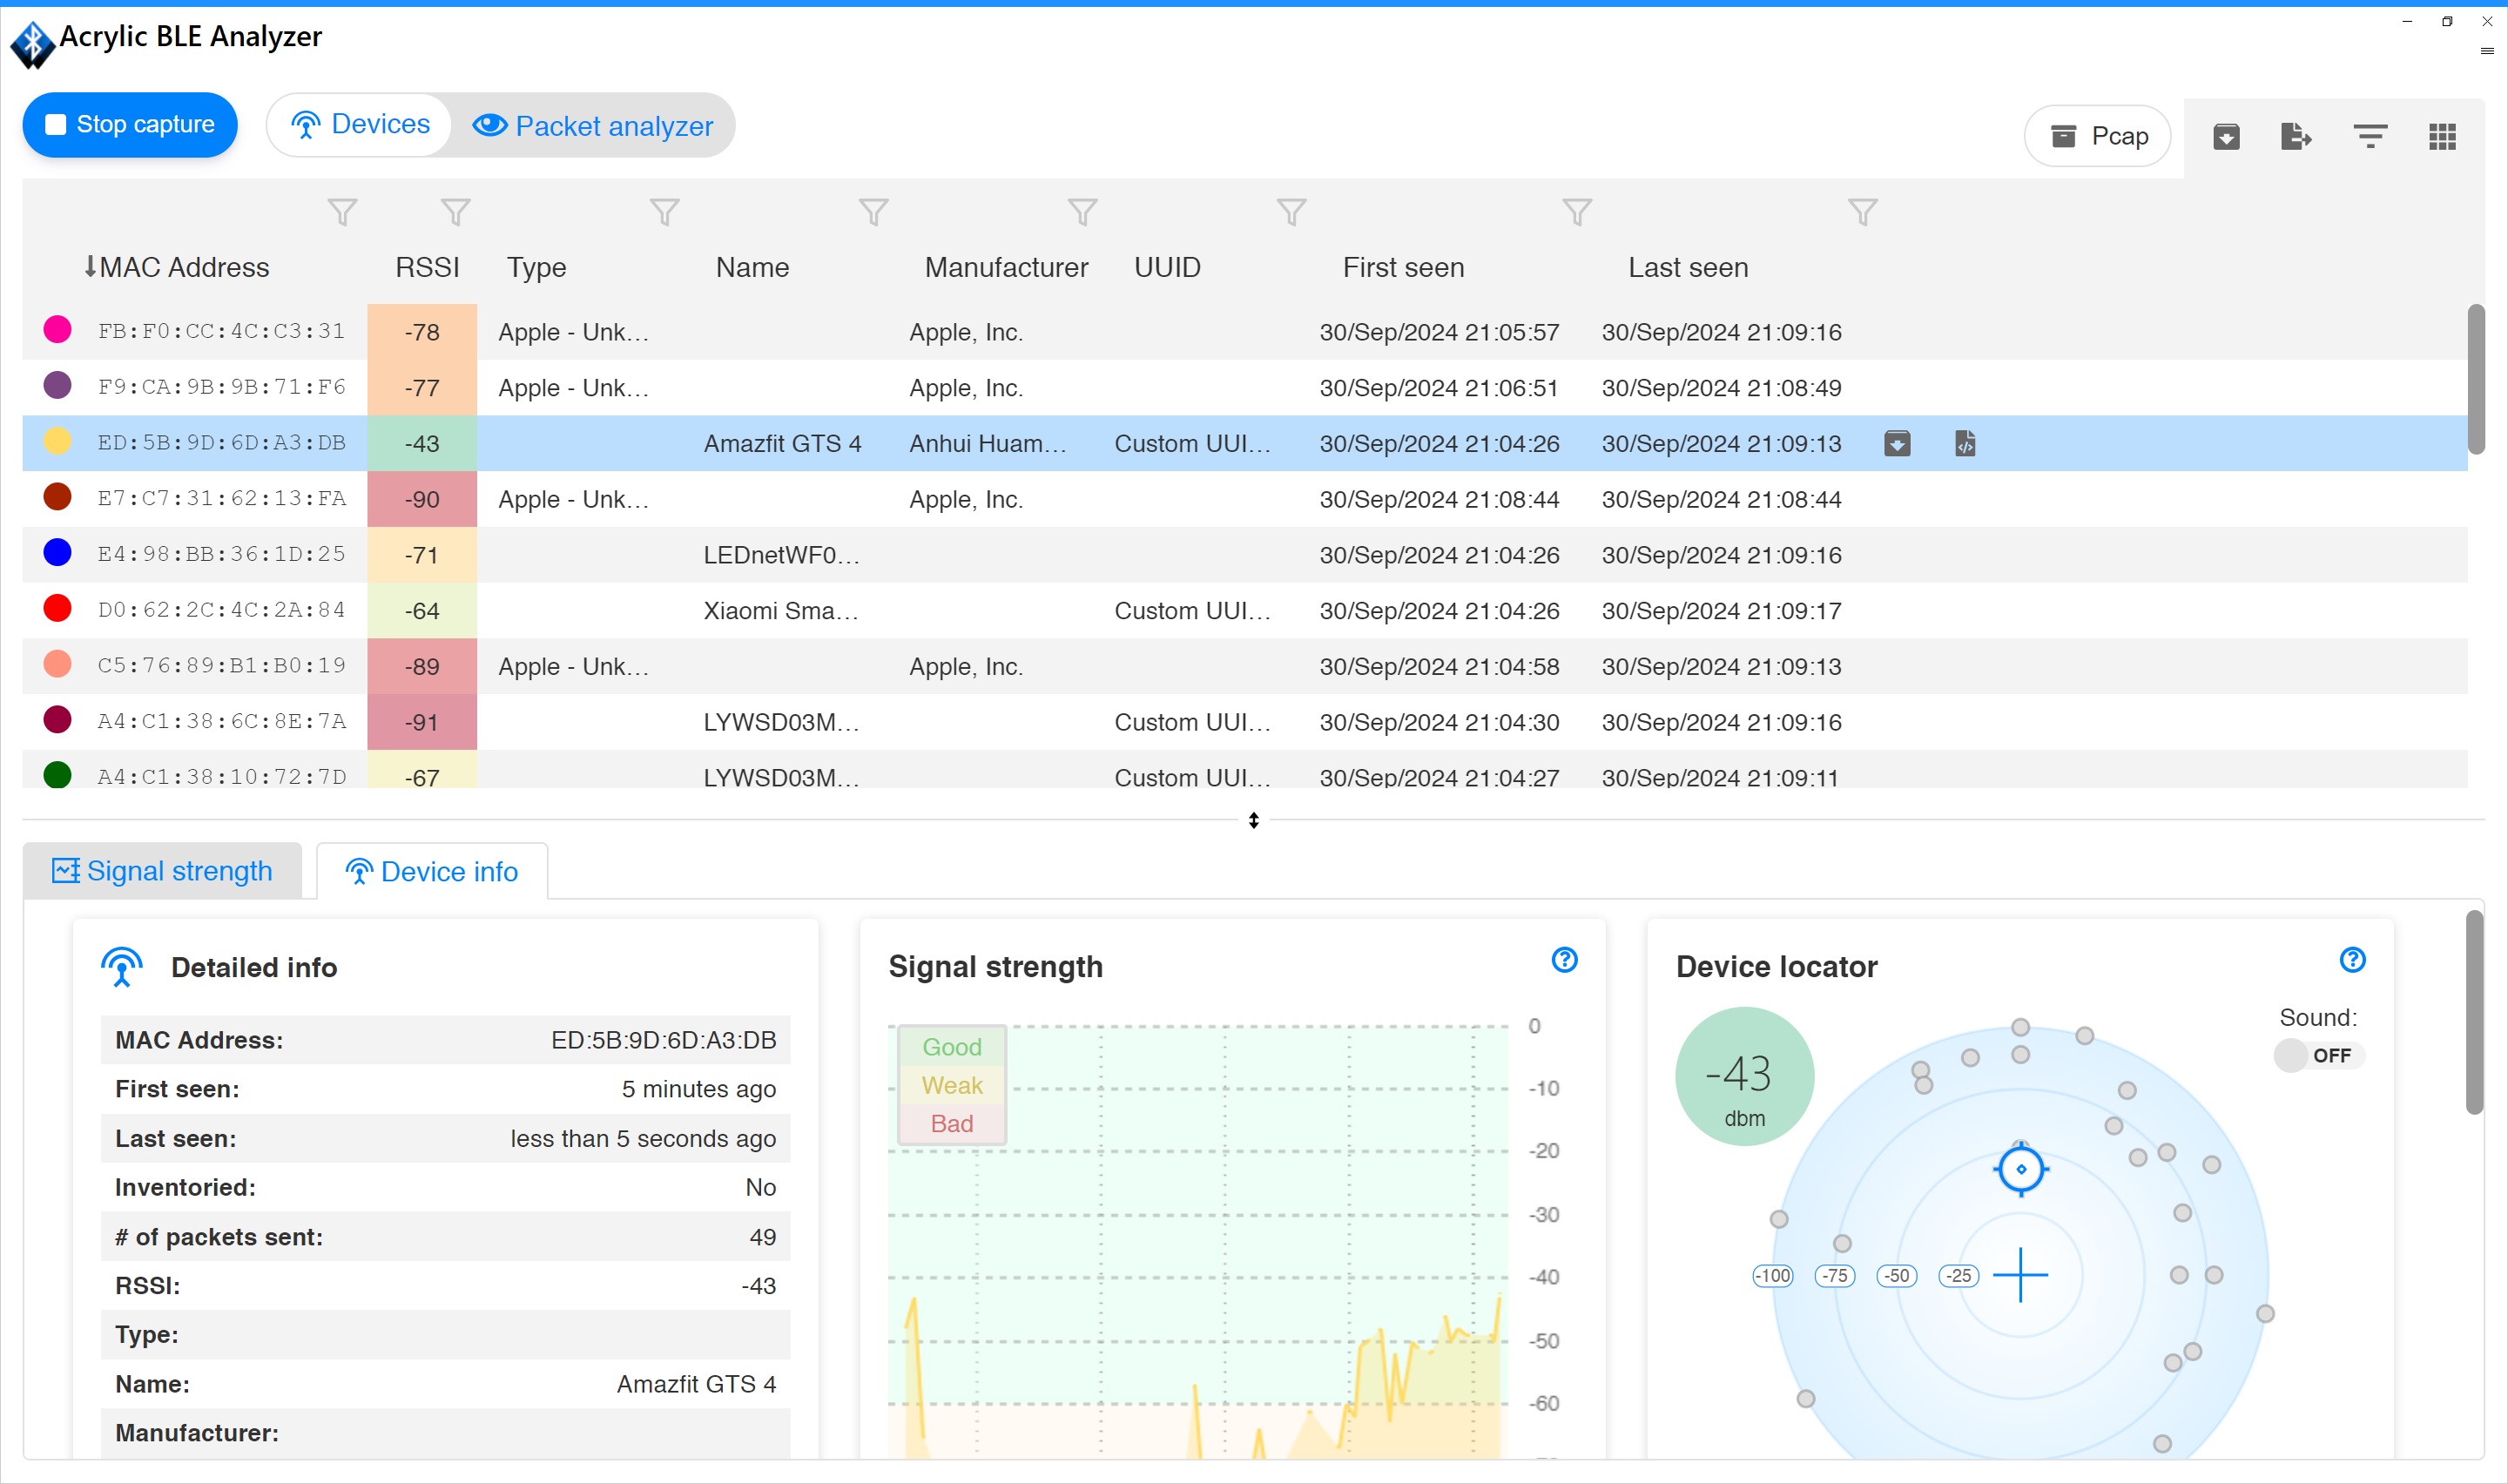
Task: Click the inventory download icon in top toolbar
Action: (x=2226, y=136)
